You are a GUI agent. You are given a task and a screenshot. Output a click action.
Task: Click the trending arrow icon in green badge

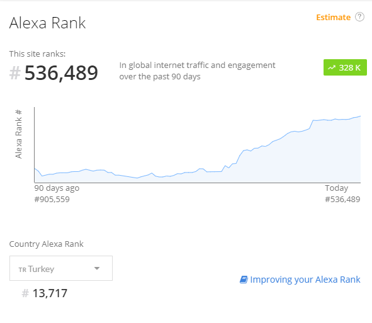[x=332, y=67]
